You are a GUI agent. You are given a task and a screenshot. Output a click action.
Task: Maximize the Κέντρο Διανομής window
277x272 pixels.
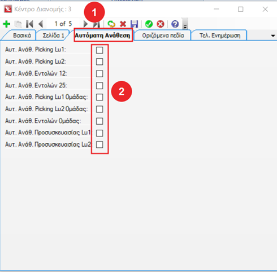(240, 9)
